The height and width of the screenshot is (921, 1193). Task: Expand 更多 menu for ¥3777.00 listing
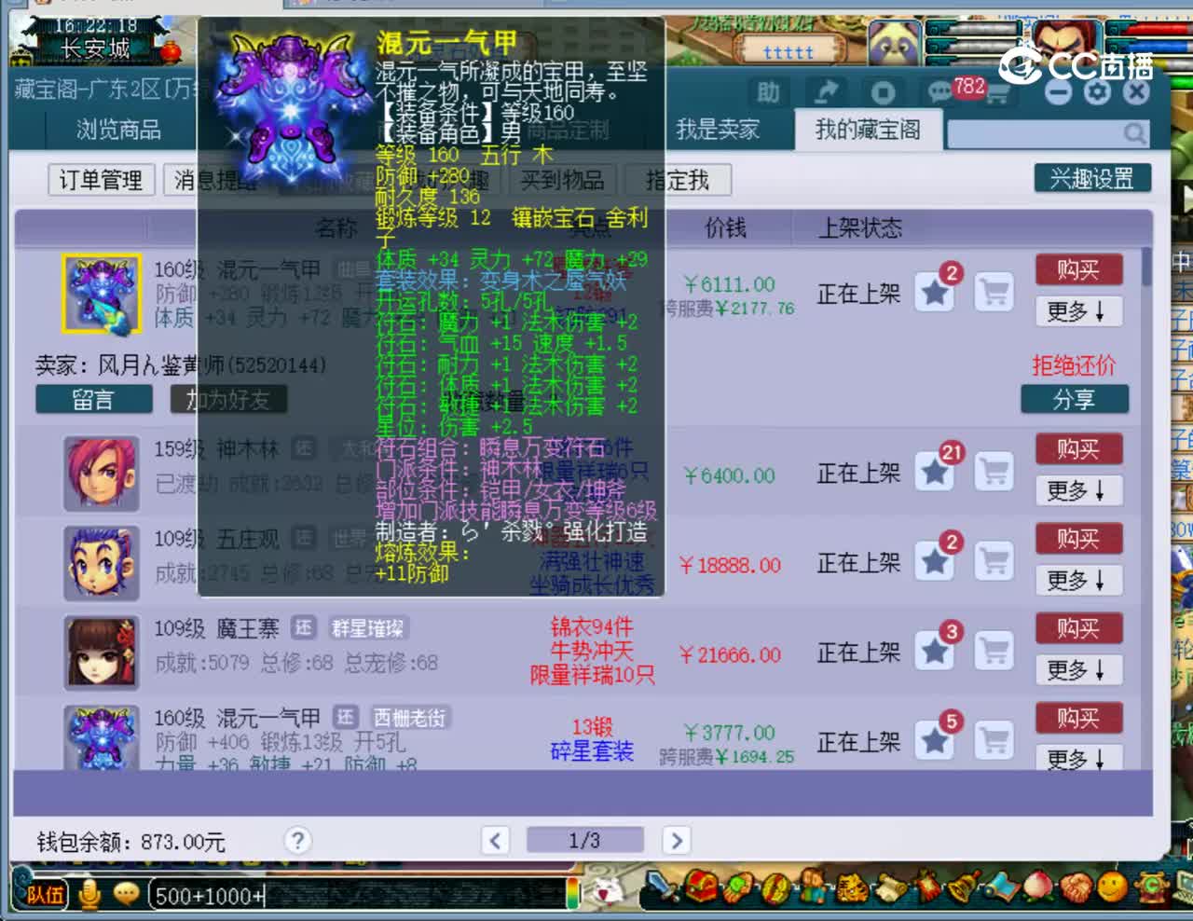[x=1076, y=758]
